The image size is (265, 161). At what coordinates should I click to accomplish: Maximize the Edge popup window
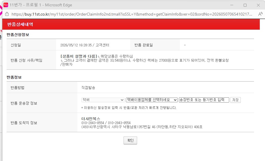coord(245,5)
